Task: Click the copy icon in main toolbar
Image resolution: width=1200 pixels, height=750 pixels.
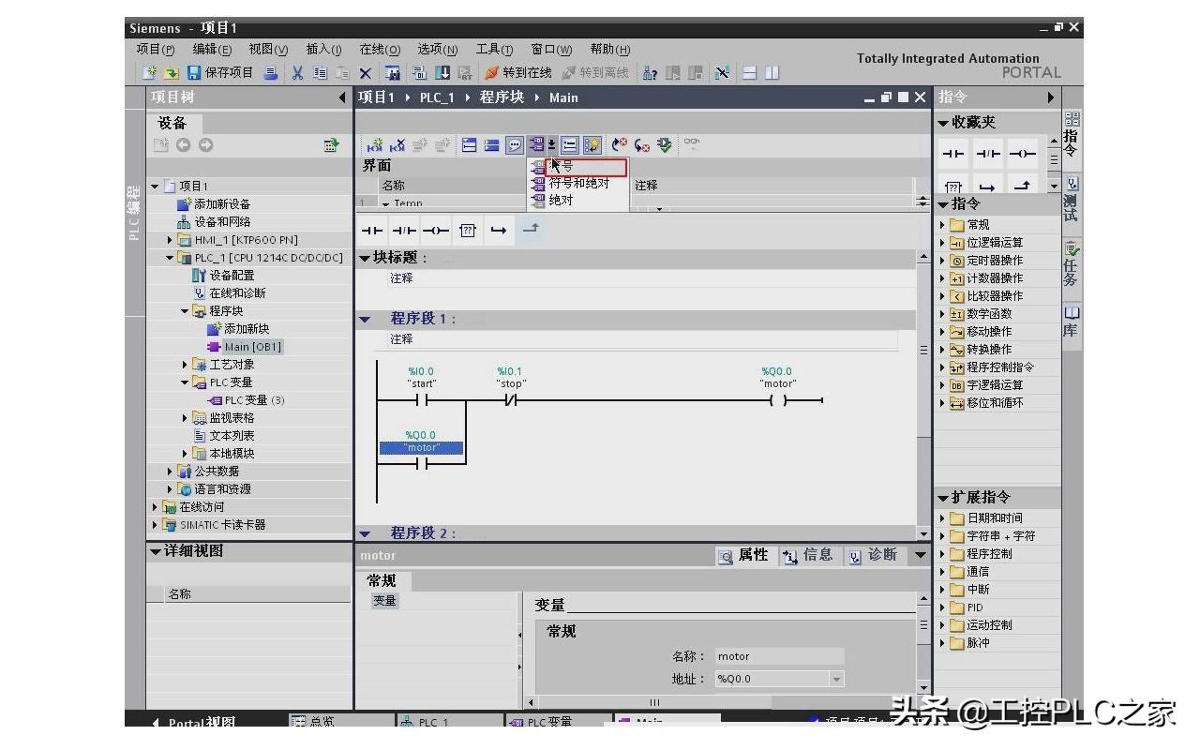Action: 321,73
